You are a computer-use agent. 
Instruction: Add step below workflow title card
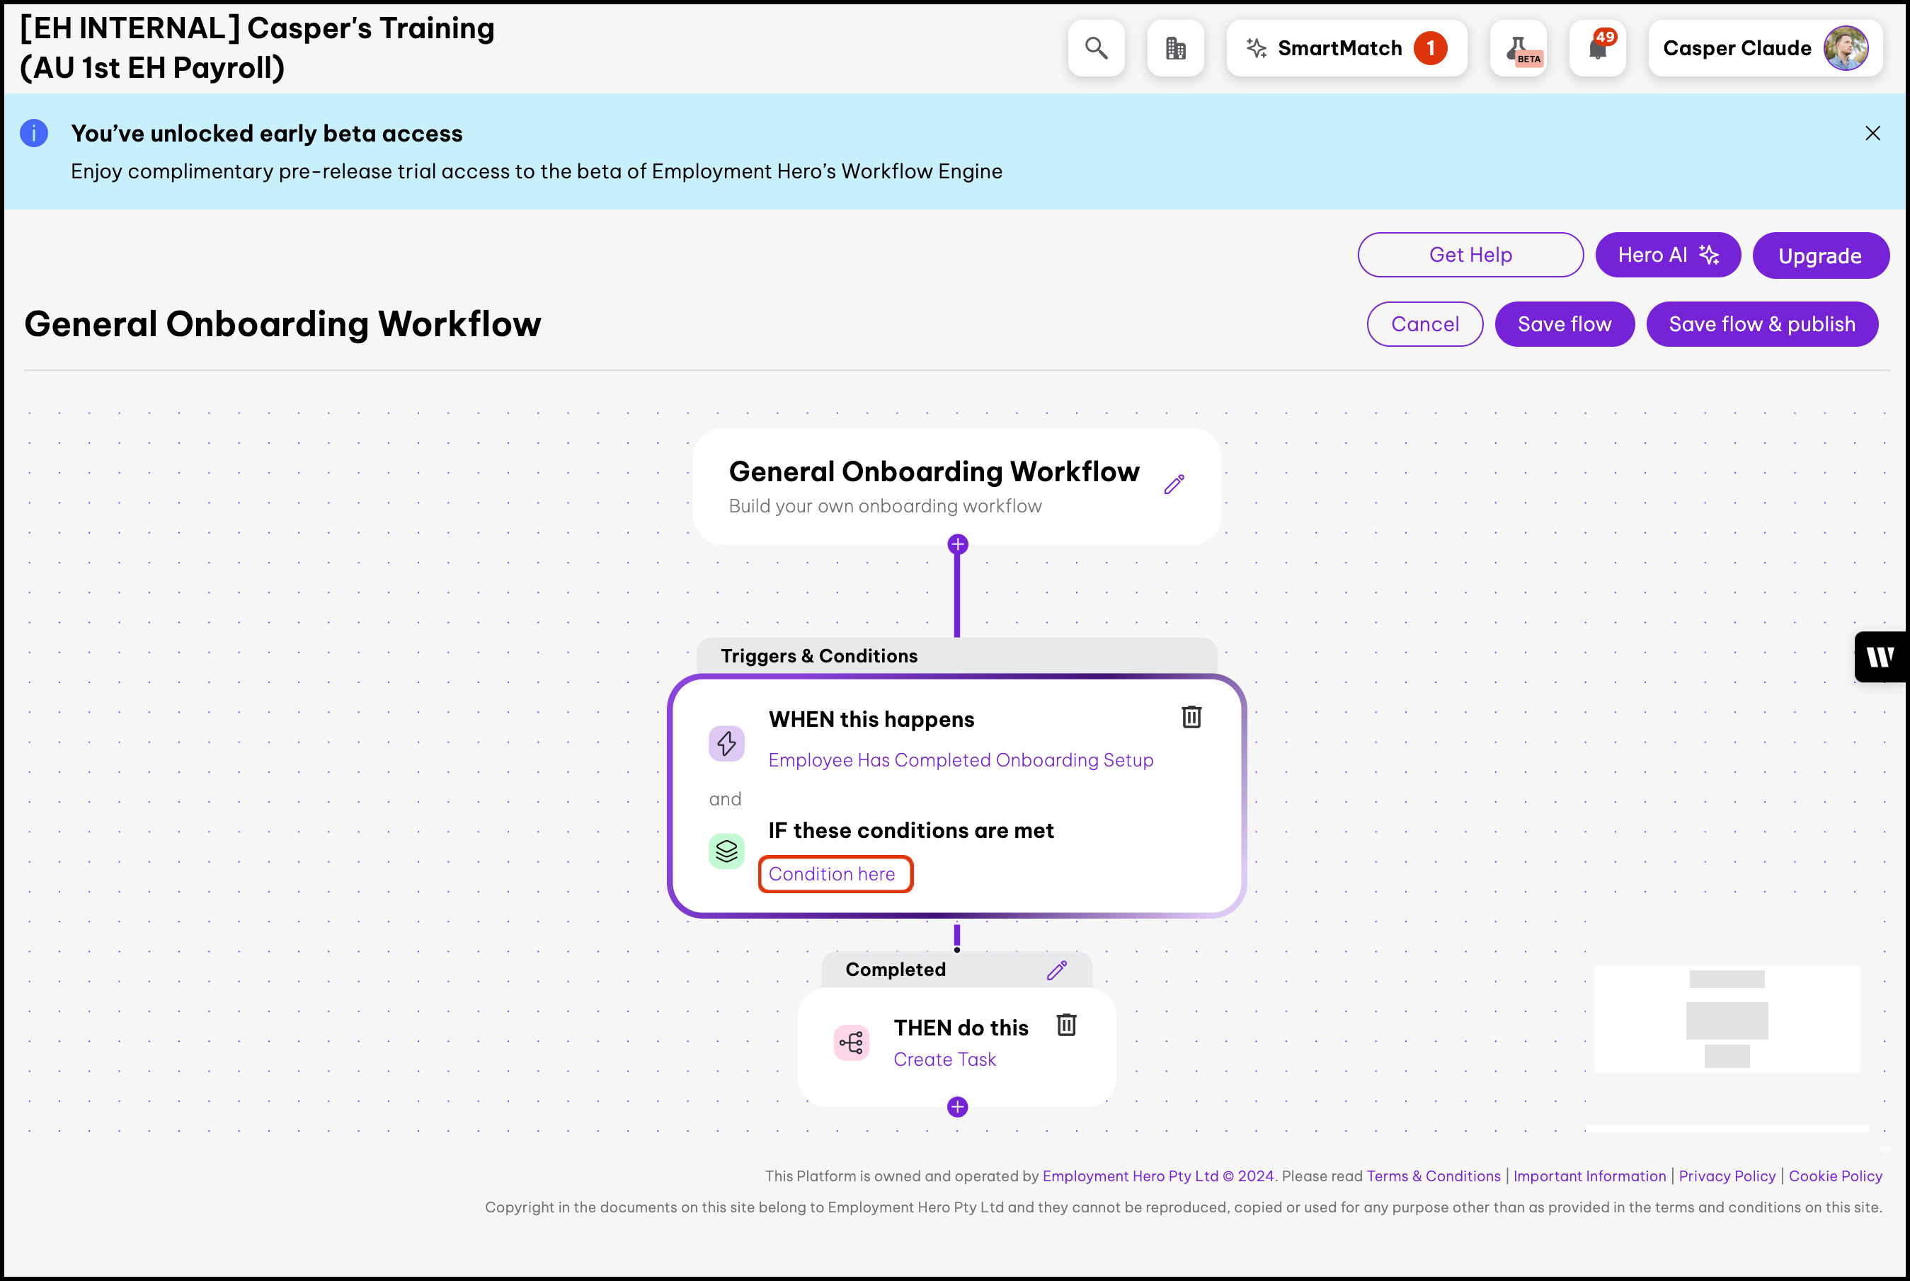coord(957,545)
